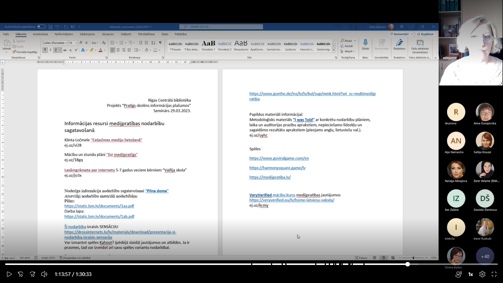Screen dimensions: 503x283
Task: Click the Redo icon in title bar
Action: 66,27
